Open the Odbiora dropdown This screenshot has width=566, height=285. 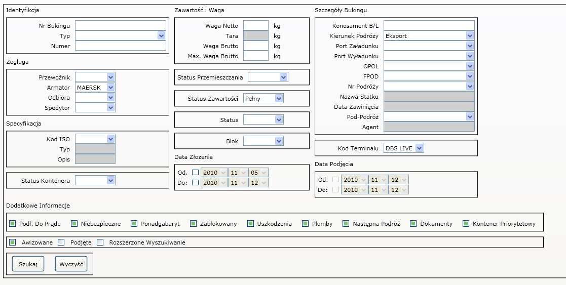point(95,97)
